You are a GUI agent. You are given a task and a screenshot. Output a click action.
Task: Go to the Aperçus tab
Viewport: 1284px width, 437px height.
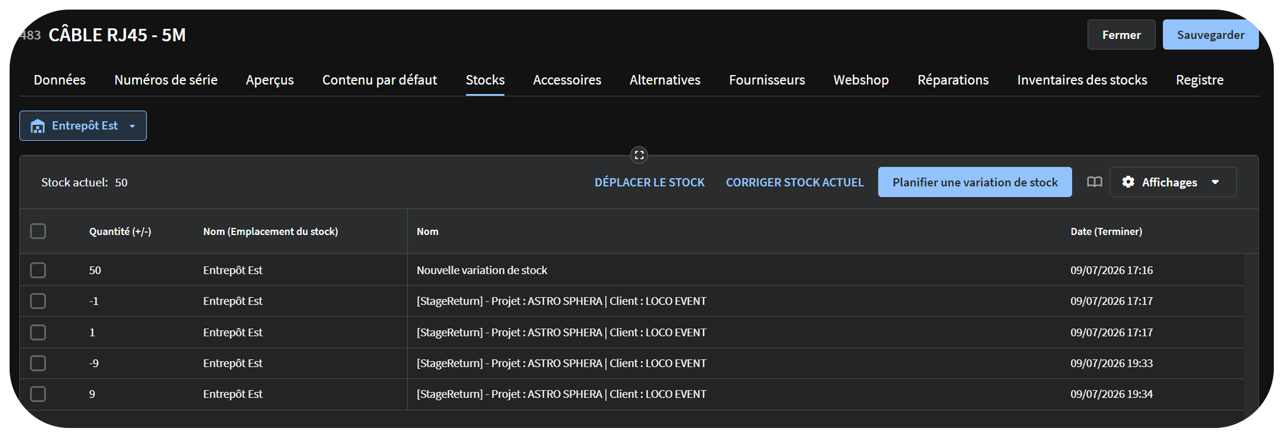tap(270, 80)
